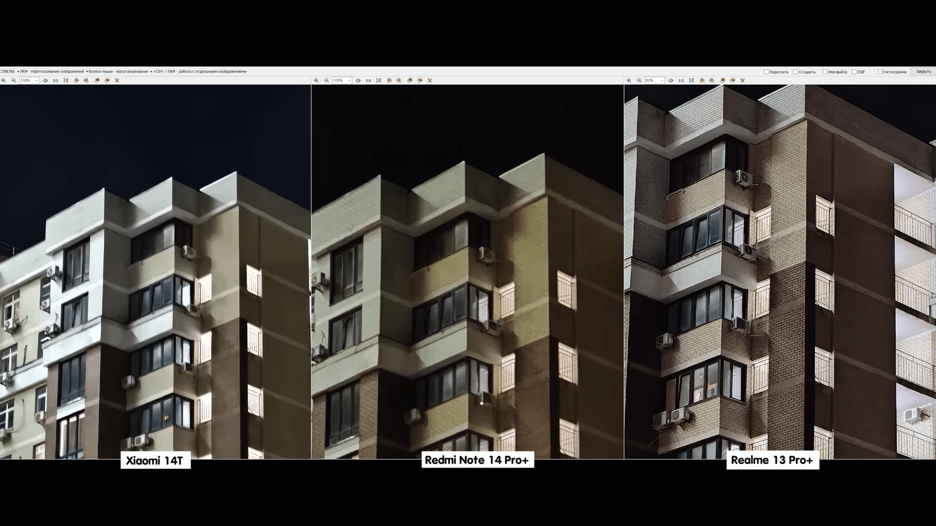The height and width of the screenshot is (526, 936).
Task: Zoom in on the Xiaomi 14T panel
Action: [x=4, y=80]
